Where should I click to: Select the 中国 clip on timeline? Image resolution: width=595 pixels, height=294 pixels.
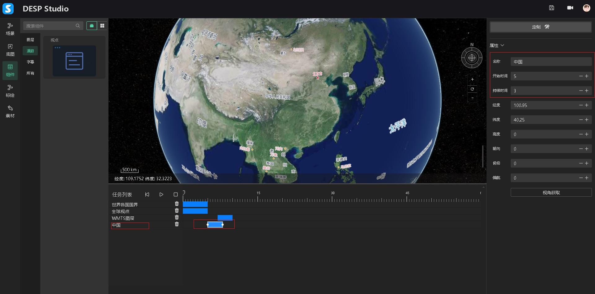coord(215,225)
